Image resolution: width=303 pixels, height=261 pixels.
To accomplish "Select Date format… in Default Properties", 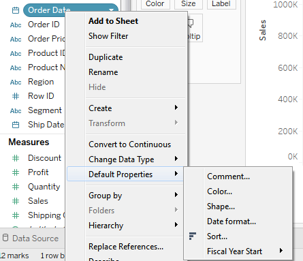I will [232, 221].
